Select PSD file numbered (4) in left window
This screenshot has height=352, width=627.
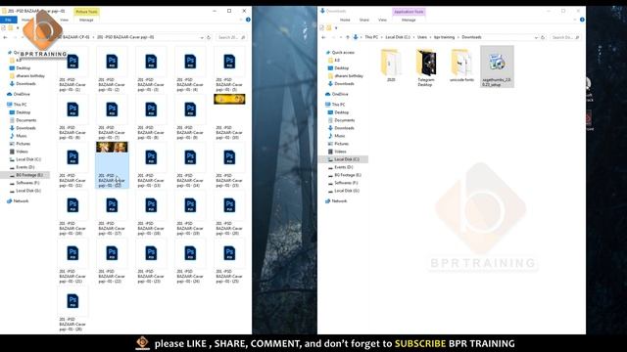(190, 68)
